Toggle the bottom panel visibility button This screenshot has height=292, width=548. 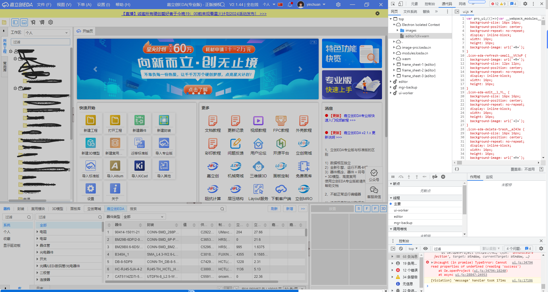(24, 22)
